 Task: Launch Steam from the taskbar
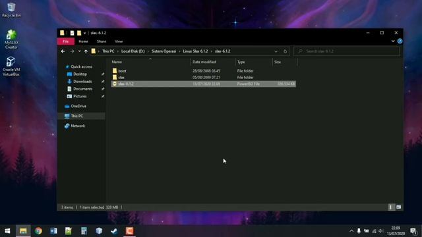tap(114, 231)
